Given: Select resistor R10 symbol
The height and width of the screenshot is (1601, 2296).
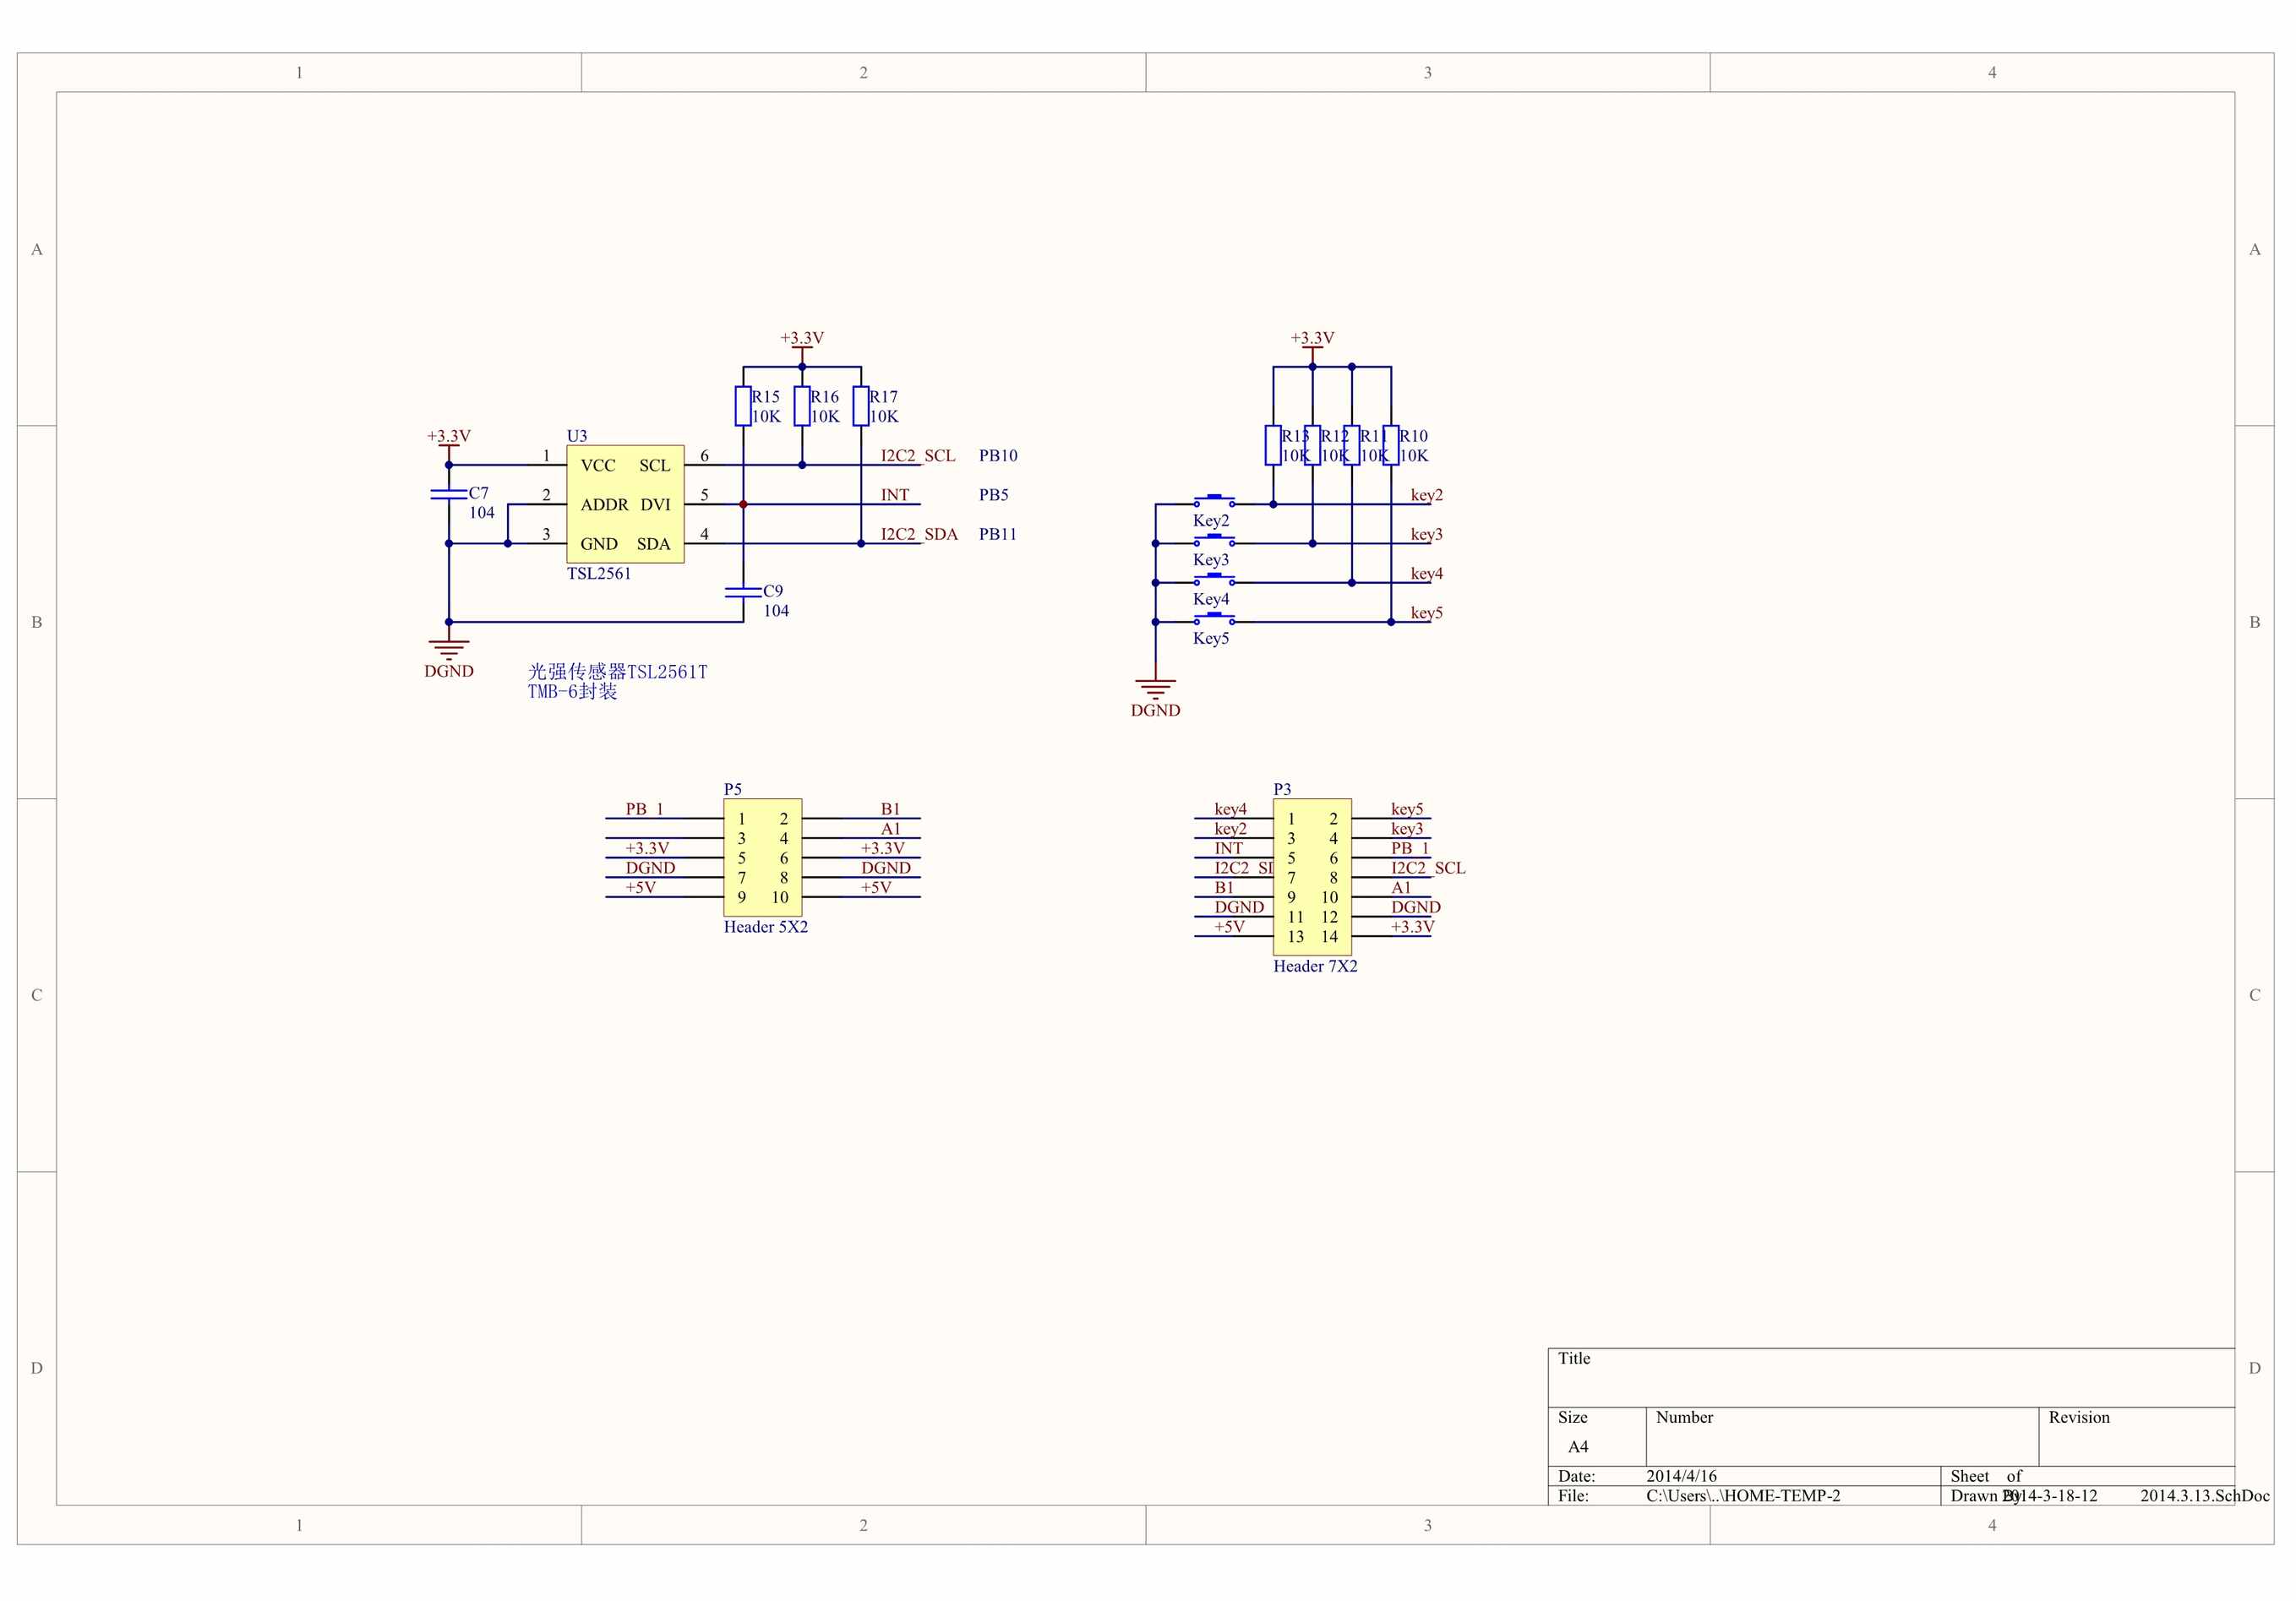Looking at the screenshot, I should click(1391, 445).
